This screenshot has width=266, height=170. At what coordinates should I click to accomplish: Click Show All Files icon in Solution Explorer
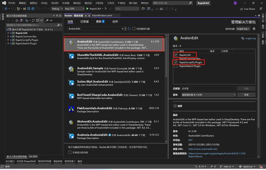pos(41,20)
